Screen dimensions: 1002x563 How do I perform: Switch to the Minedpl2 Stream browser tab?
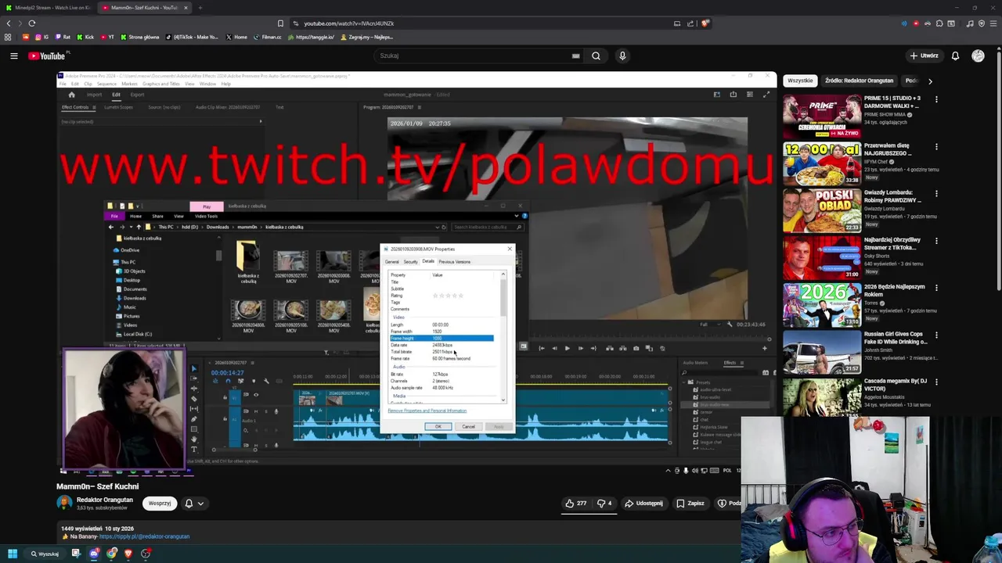point(49,8)
